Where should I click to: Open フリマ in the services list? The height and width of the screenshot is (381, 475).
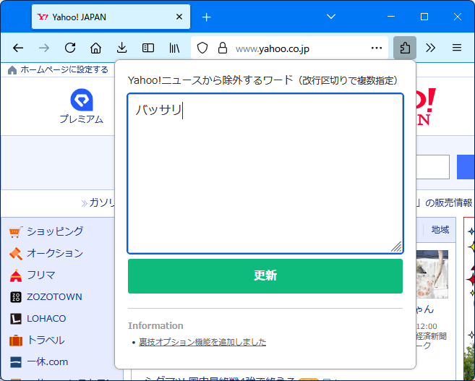(x=41, y=275)
